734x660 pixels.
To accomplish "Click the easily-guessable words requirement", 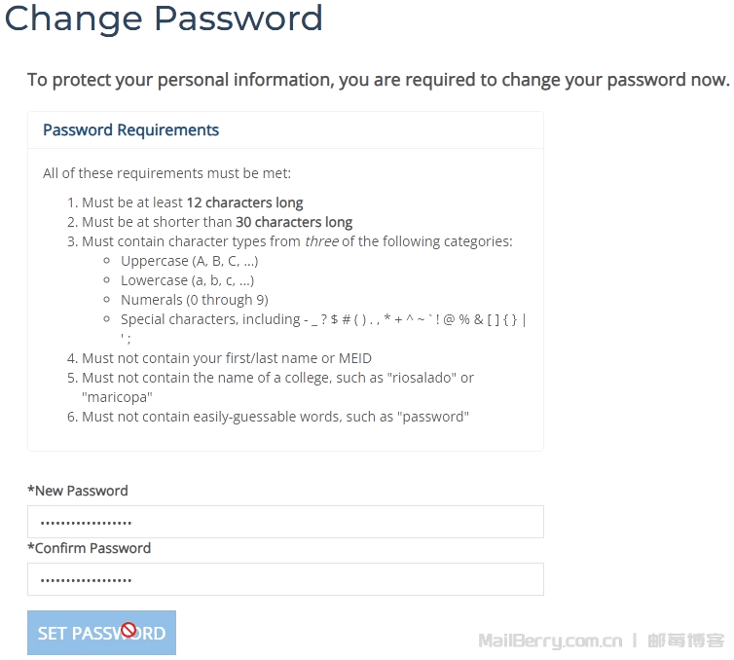I will (x=275, y=417).
